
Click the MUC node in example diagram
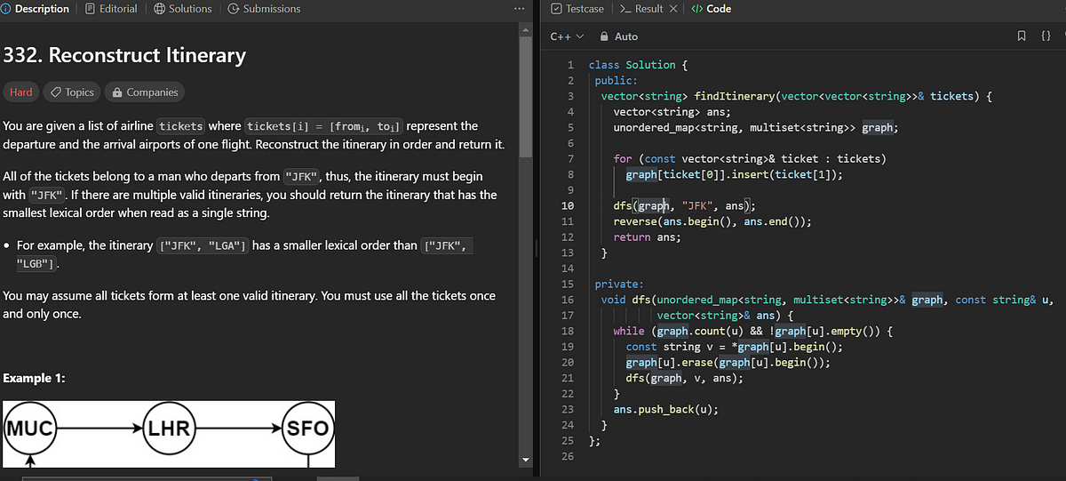[x=30, y=429]
